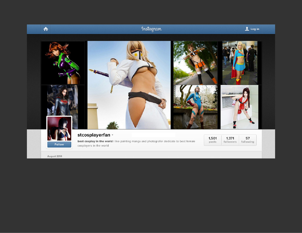The image size is (302, 233).
Task: View the 1,501 posts count
Action: (x=213, y=140)
